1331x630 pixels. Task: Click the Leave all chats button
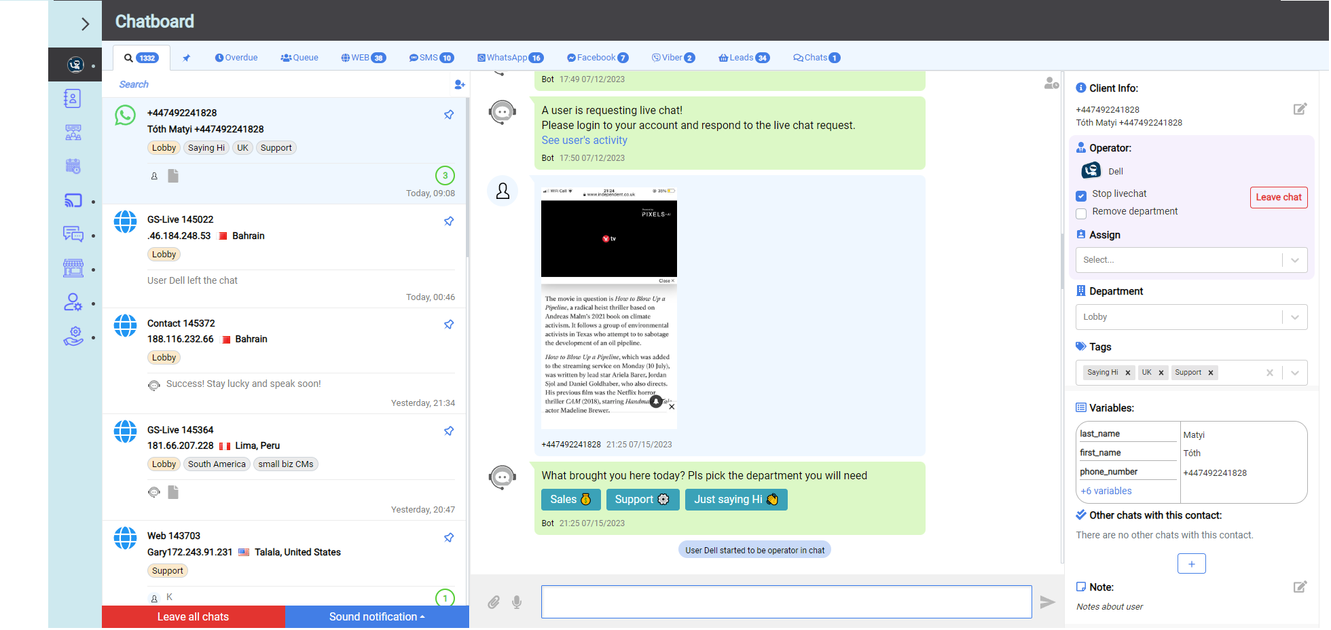[194, 616]
